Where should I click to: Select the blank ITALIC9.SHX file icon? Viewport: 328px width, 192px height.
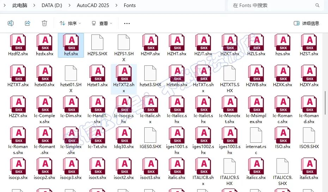(x=230, y=166)
